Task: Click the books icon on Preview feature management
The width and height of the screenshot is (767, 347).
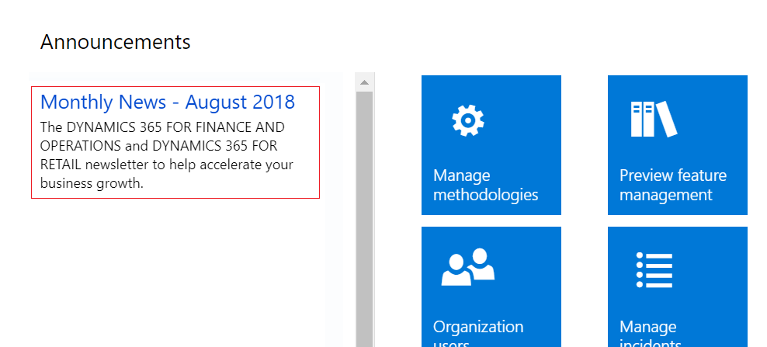Action: [x=654, y=120]
